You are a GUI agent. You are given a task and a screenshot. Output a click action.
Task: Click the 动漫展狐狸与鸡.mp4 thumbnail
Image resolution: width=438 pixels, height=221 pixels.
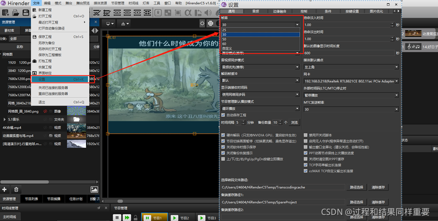[x=76, y=136]
